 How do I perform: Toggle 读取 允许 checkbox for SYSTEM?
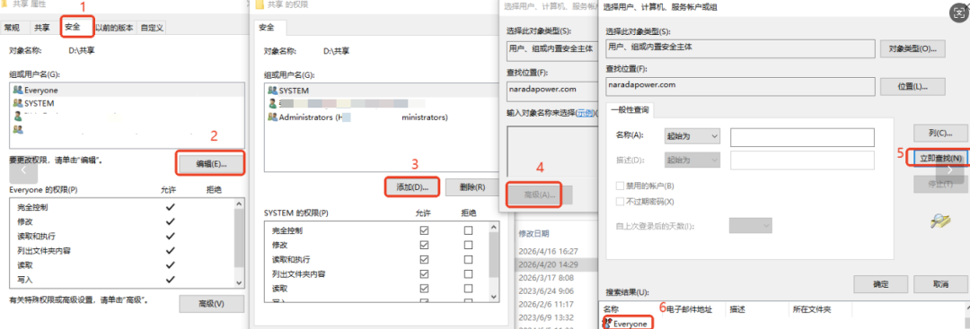pos(424,289)
